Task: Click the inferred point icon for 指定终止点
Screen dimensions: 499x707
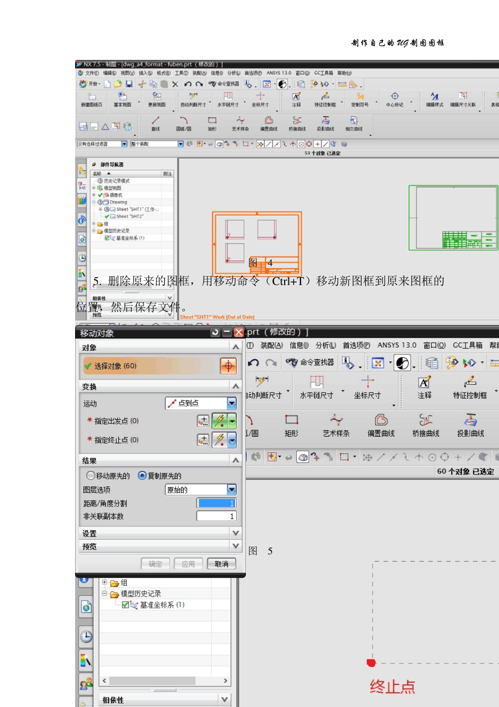Action: click(x=220, y=440)
